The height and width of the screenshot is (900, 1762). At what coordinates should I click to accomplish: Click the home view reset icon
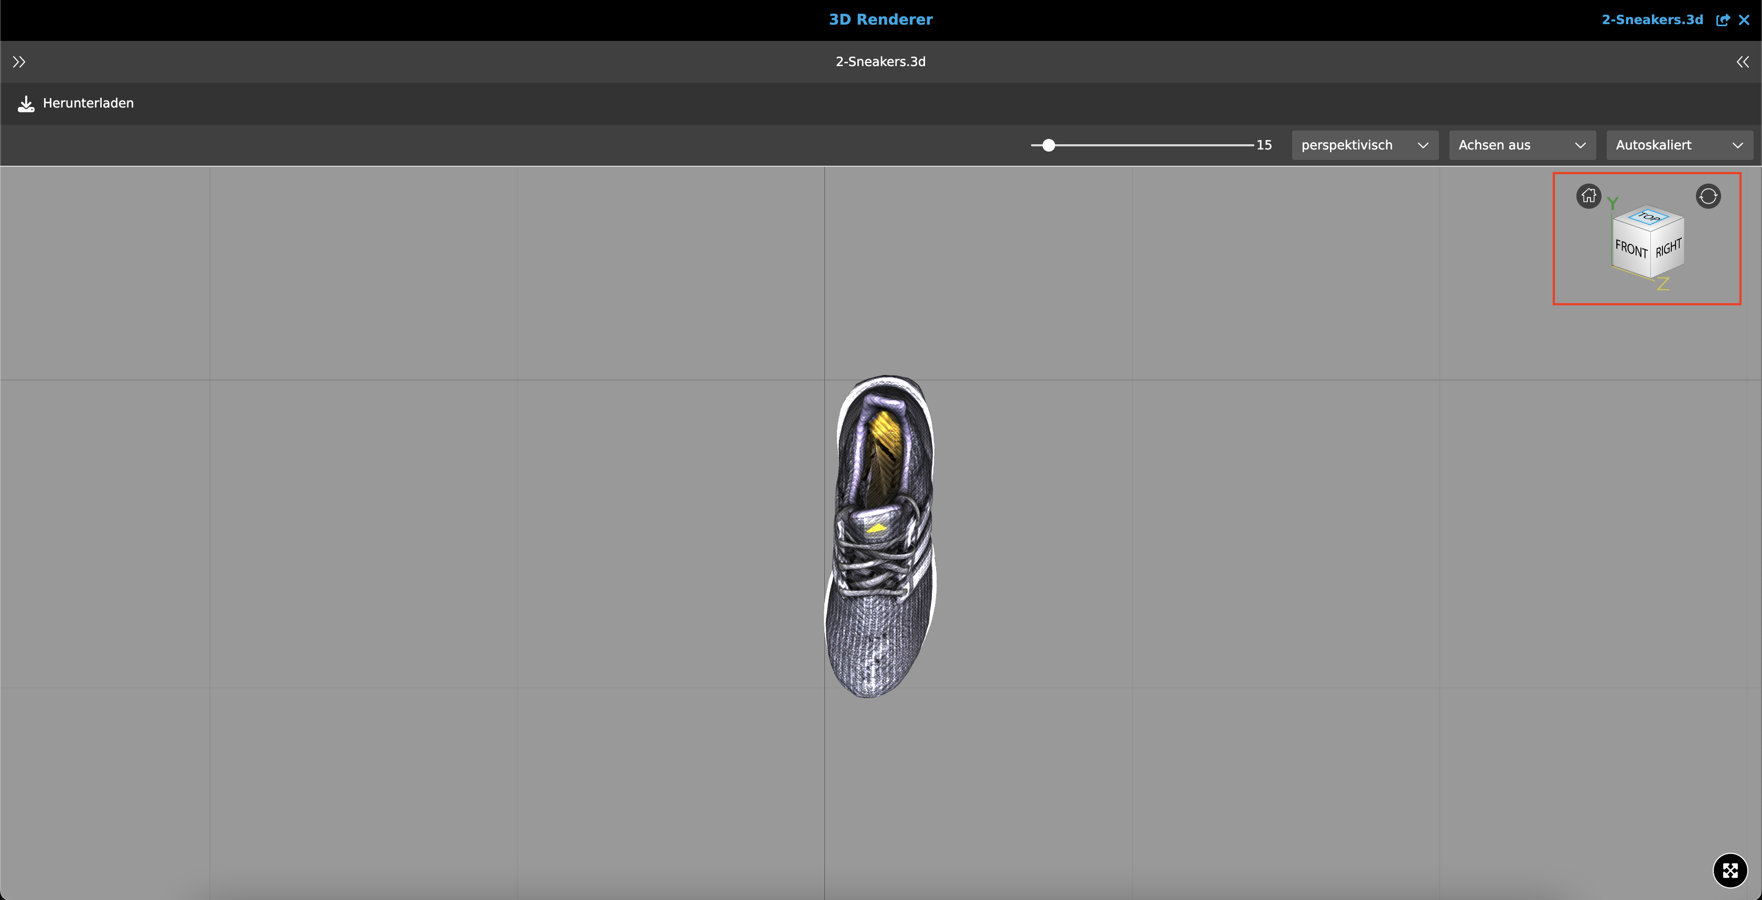[1588, 196]
